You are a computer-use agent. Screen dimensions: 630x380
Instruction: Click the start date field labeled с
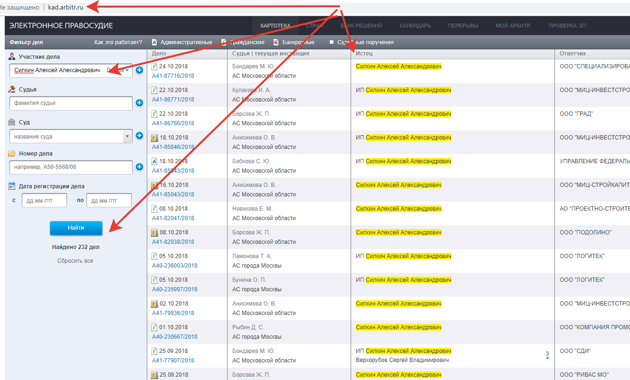point(45,200)
